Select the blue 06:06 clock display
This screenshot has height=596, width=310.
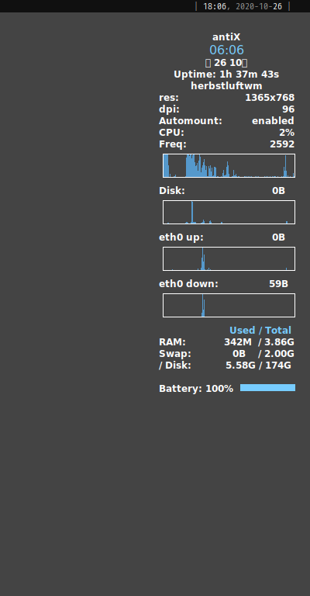(x=226, y=50)
